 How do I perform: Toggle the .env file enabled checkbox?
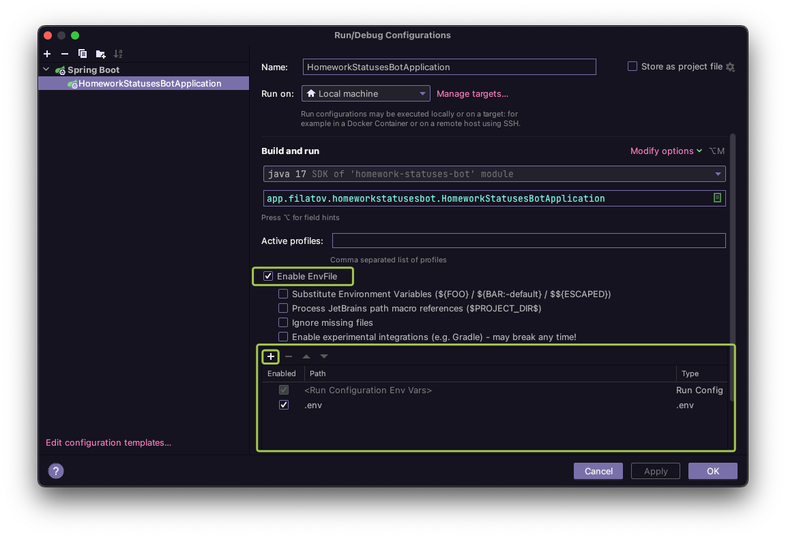[284, 405]
